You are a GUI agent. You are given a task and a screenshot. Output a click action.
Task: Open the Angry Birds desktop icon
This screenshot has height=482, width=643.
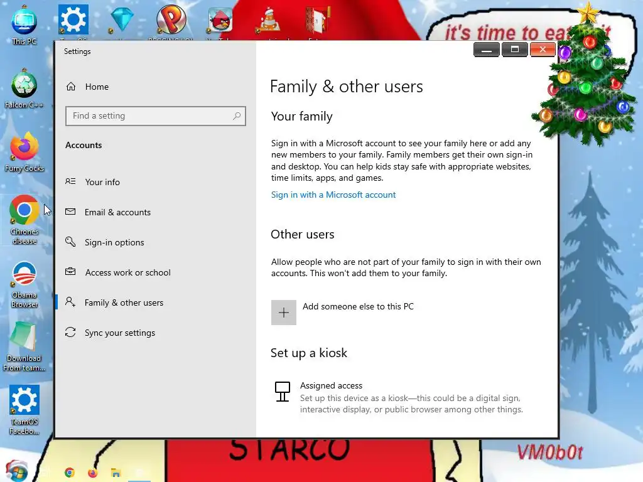point(220,19)
